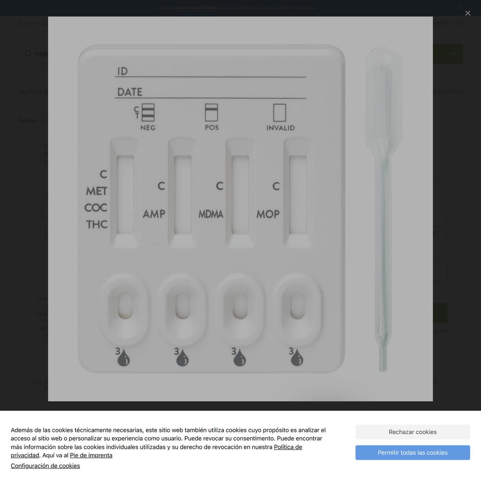
Task: Open the Pie de imprenta link
Action: (91, 455)
